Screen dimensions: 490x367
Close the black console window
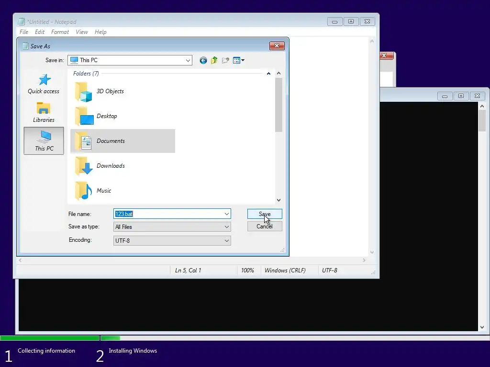tap(477, 96)
